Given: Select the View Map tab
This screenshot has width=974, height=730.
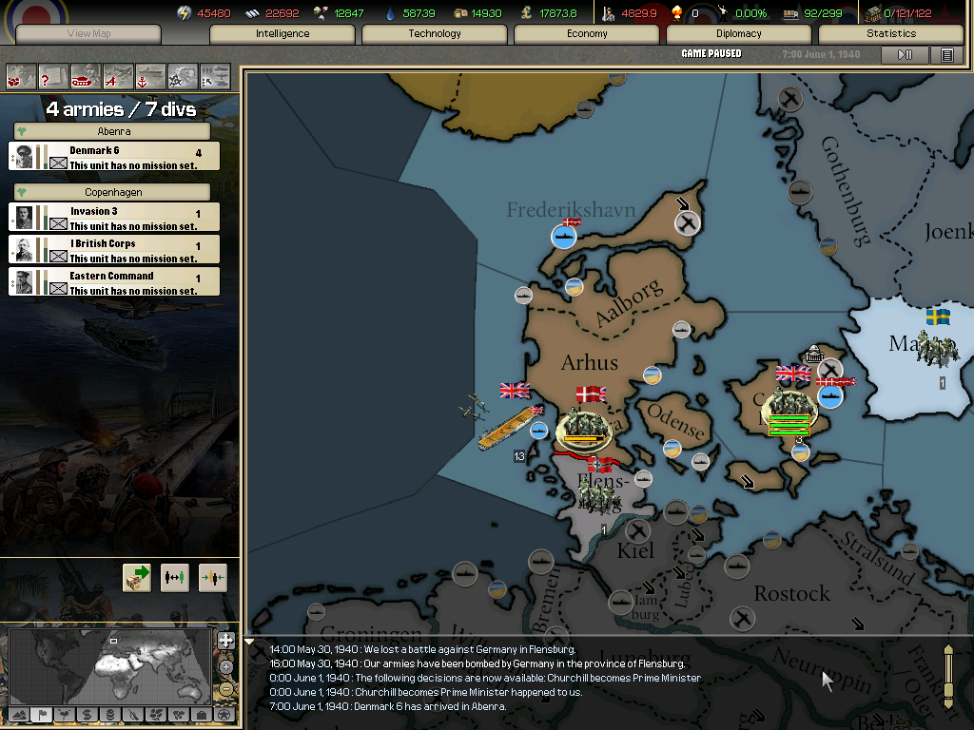Looking at the screenshot, I should [88, 33].
